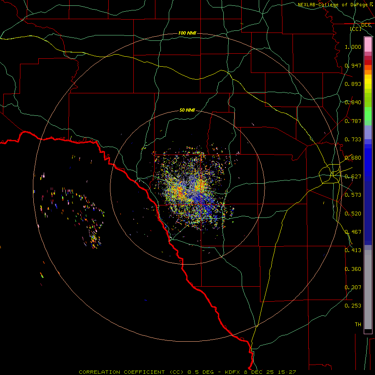The height and width of the screenshot is (375, 375).
Task: Click the gray low-value color bar segment
Action: 368,290
